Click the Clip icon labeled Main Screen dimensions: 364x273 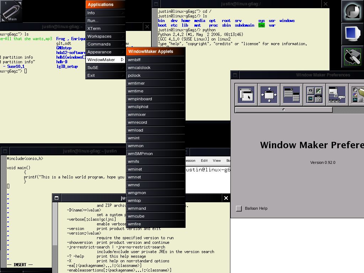11,11
